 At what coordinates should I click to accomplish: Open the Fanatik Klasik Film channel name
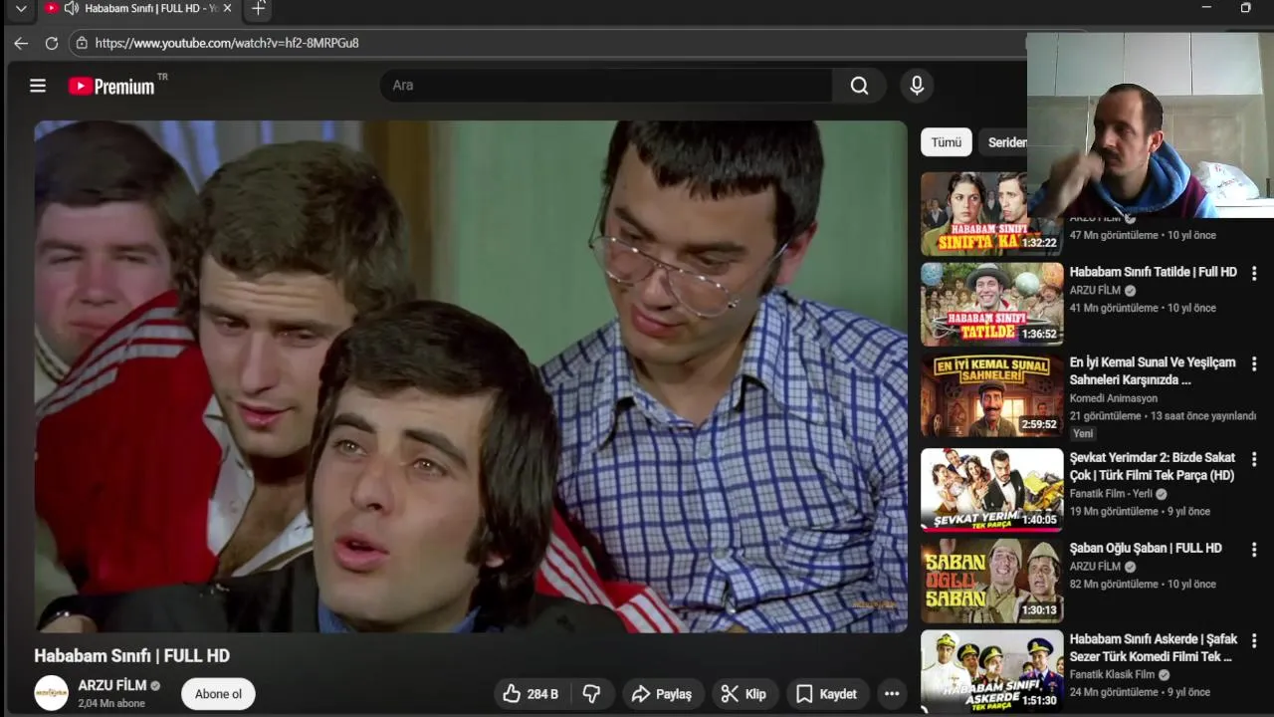[1112, 674]
